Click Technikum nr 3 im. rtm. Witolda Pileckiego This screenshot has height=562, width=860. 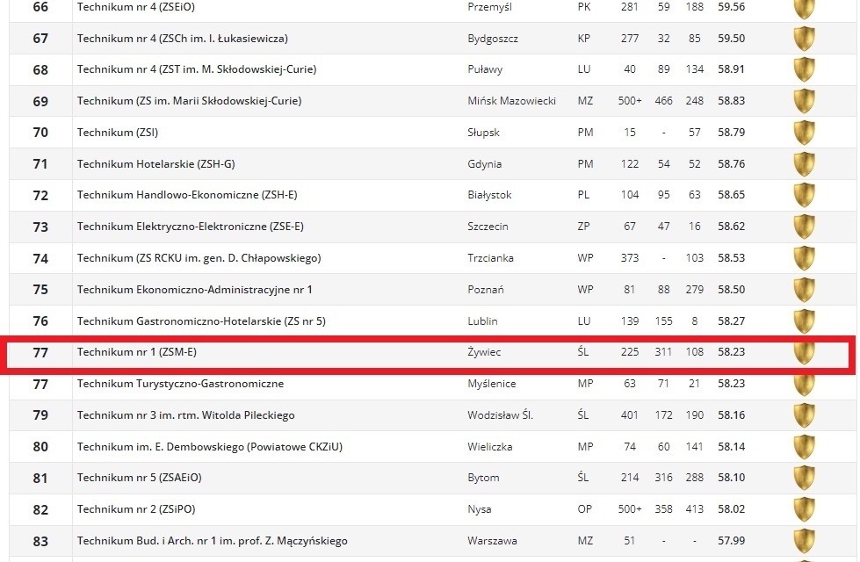click(185, 415)
